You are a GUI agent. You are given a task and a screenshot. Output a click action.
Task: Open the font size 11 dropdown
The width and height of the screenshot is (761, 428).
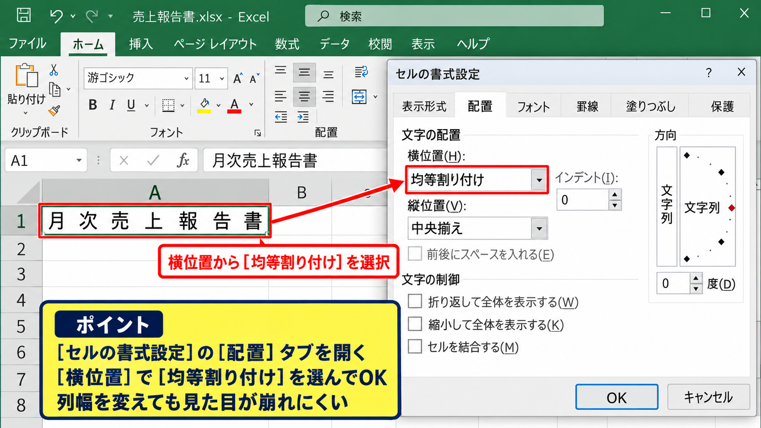[x=222, y=79]
